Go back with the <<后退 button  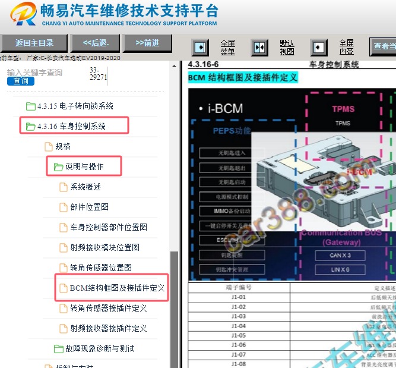96,43
